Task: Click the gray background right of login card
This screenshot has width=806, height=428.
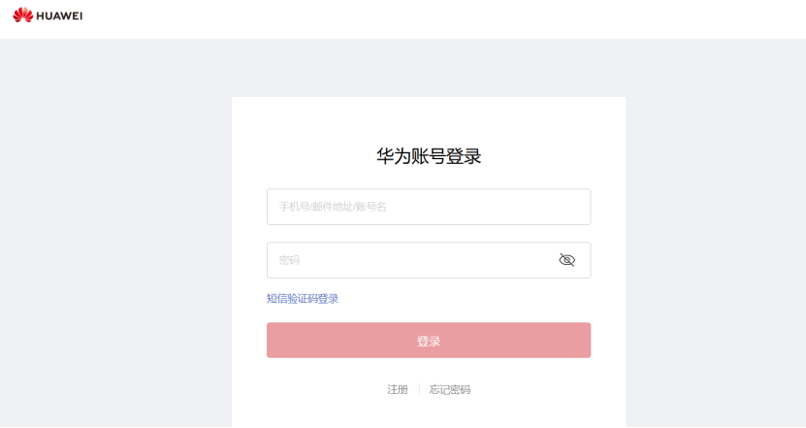Action: pos(716,232)
